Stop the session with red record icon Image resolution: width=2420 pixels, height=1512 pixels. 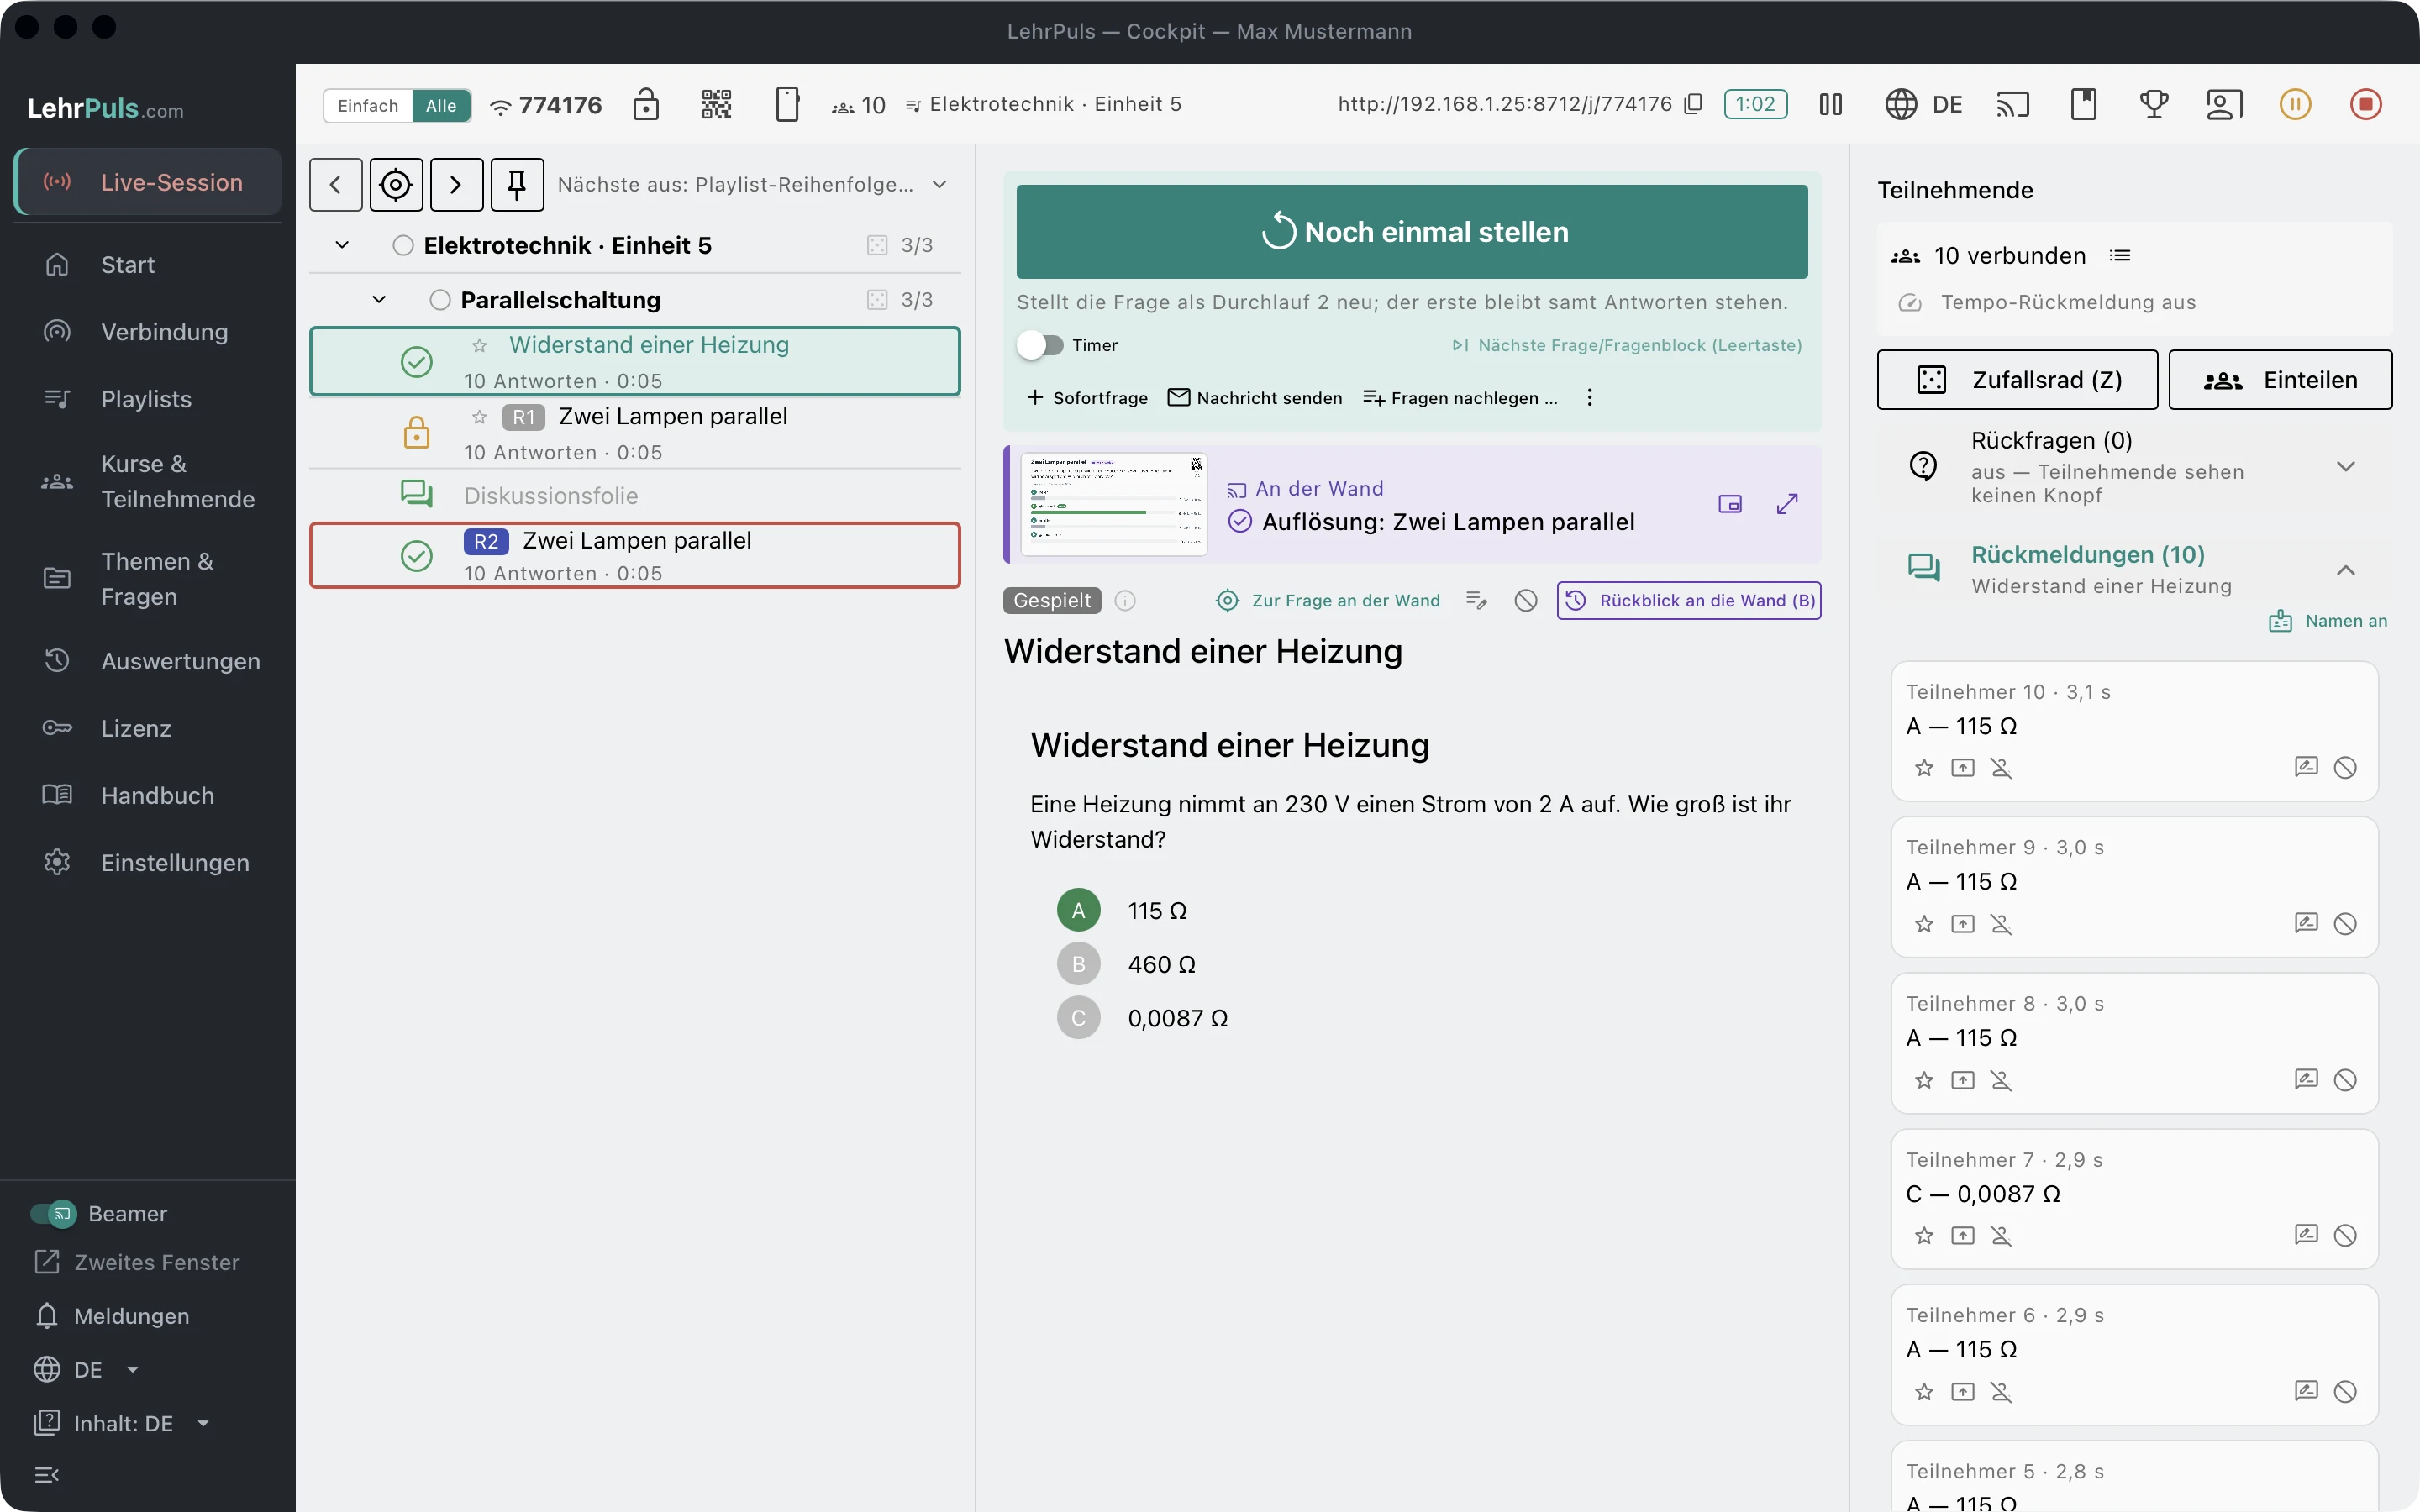[x=2365, y=104]
